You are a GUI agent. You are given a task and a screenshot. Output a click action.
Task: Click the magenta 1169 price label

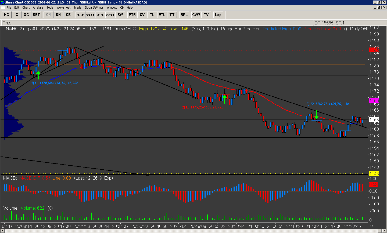coord(374,101)
